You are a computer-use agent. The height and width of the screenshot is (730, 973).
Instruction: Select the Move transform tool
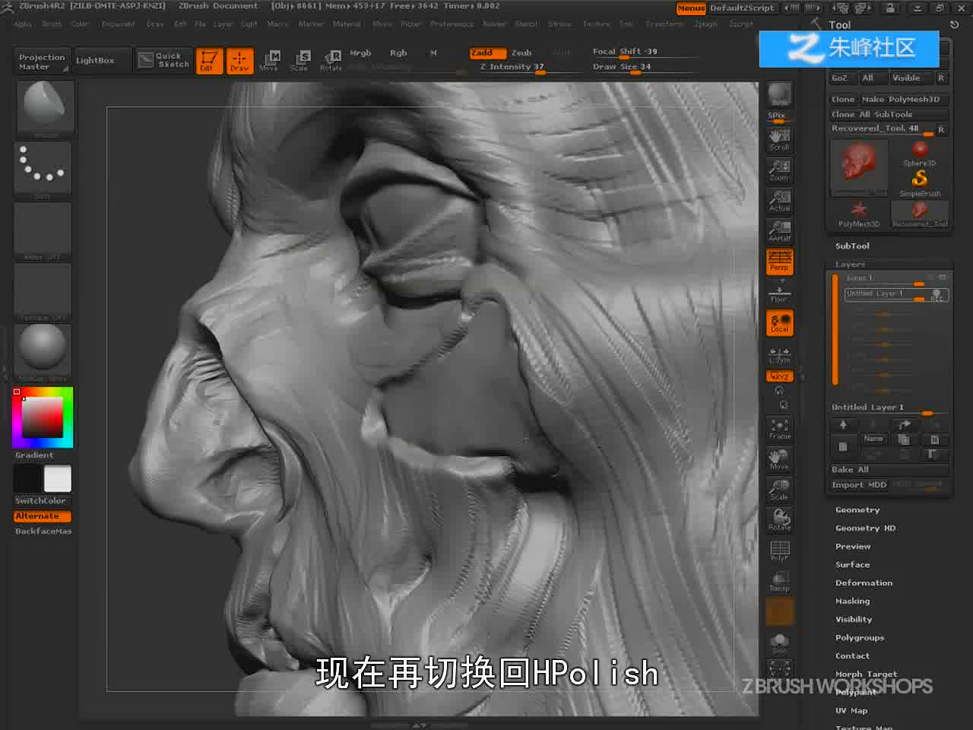[269, 60]
